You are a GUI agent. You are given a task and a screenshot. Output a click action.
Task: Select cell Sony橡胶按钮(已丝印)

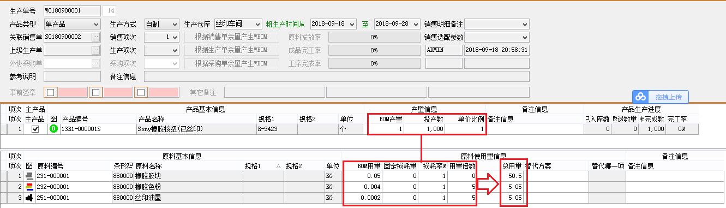pos(196,129)
